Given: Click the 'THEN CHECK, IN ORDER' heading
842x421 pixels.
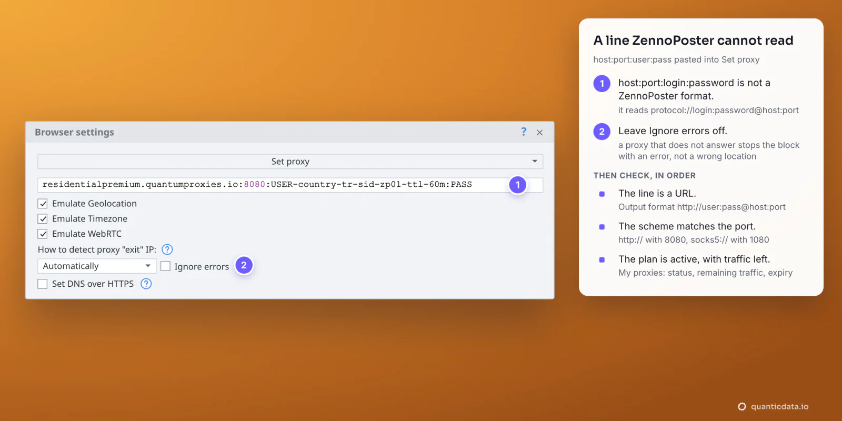Looking at the screenshot, I should tap(645, 176).
